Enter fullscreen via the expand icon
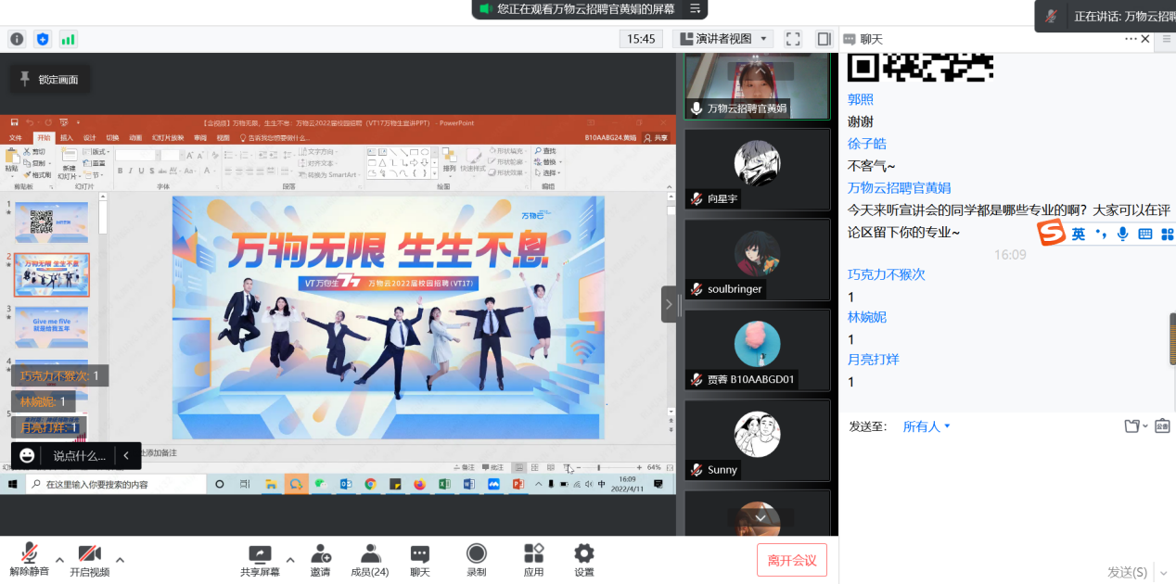This screenshot has width=1176, height=584. tap(793, 39)
